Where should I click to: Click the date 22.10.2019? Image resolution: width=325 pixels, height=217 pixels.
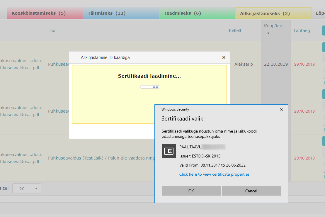click(x=276, y=64)
